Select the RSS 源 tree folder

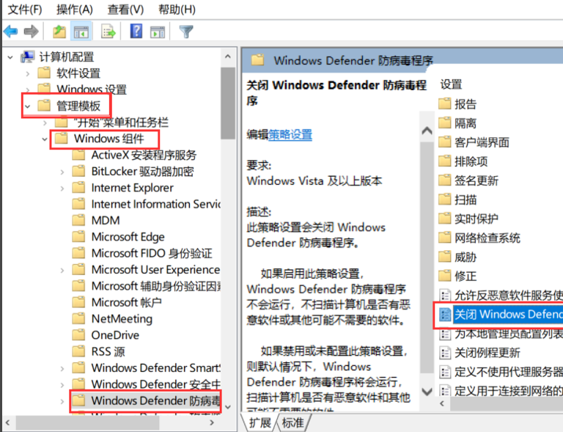point(108,351)
